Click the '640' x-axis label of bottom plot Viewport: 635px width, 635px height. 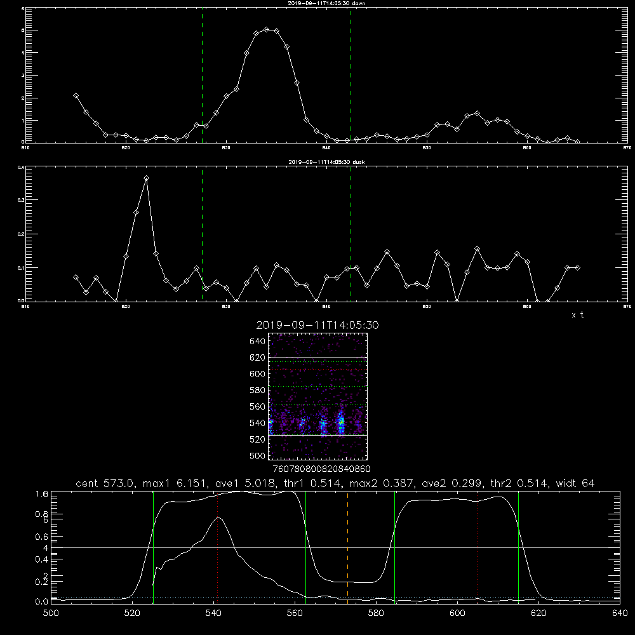(620, 613)
